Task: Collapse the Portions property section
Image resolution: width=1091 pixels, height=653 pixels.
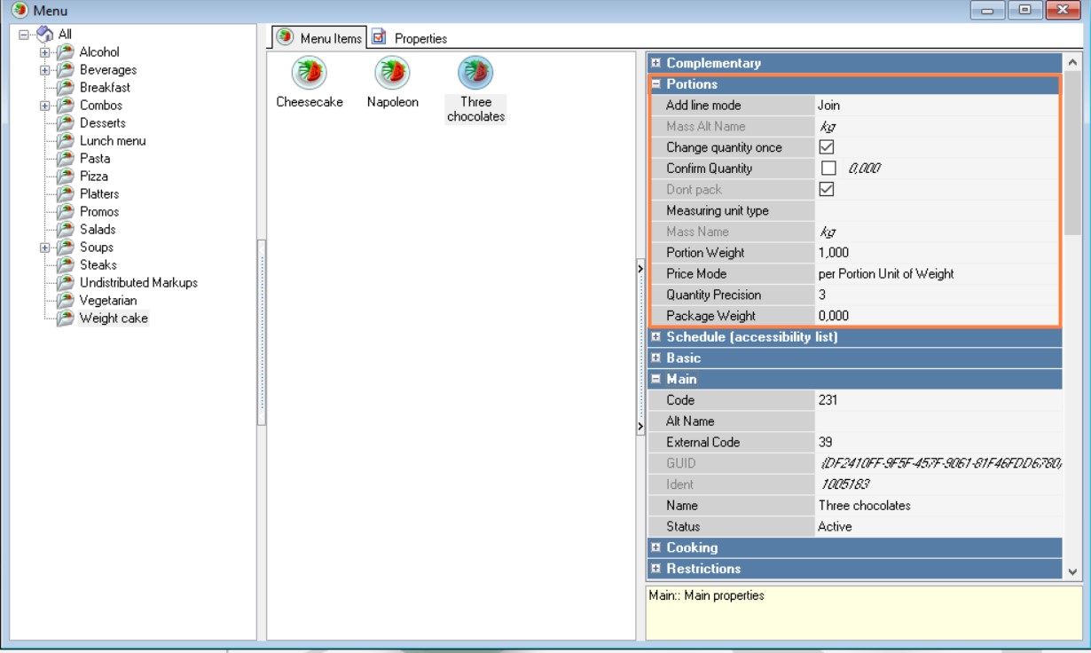Action: [656, 85]
